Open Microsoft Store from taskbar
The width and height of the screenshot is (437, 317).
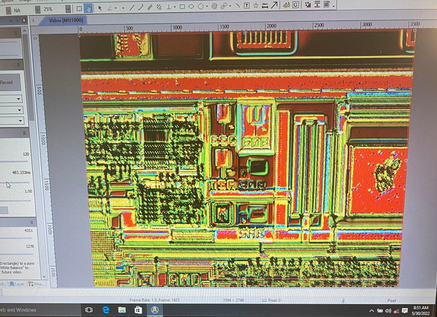click(138, 310)
